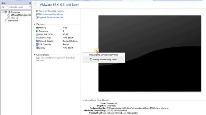This screenshot has height=115, width=206.
Task: Click the green power-on play icon
Action: click(x=37, y=11)
